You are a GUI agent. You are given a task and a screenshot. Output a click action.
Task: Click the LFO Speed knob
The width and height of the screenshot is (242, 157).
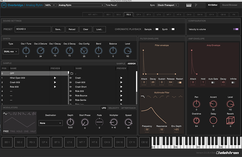(128, 122)
